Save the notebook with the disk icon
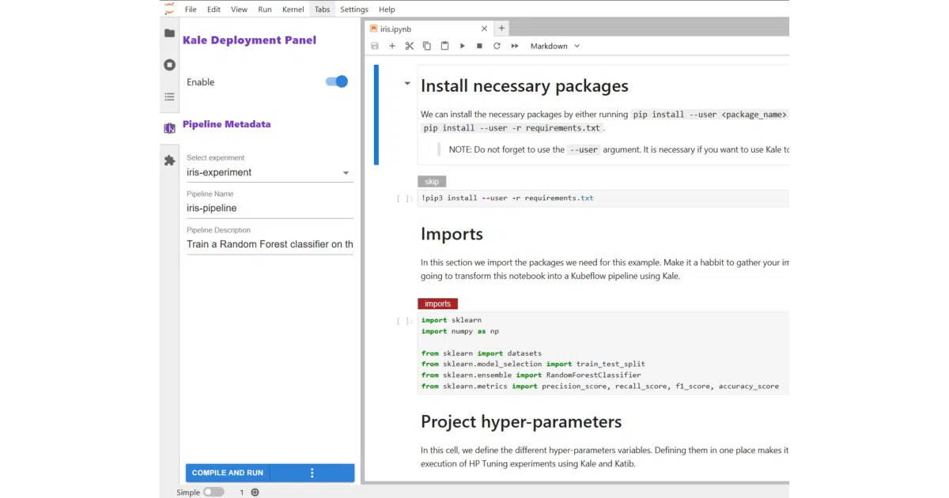Image resolution: width=949 pixels, height=498 pixels. [375, 46]
